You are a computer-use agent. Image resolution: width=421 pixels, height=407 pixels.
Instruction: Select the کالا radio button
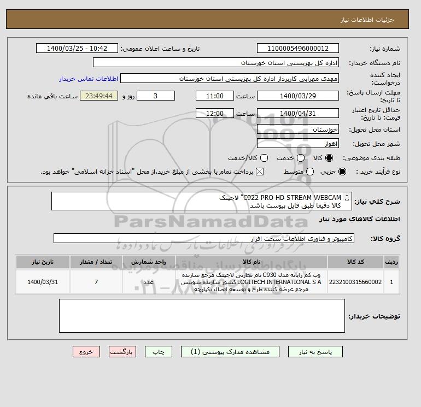(329, 158)
